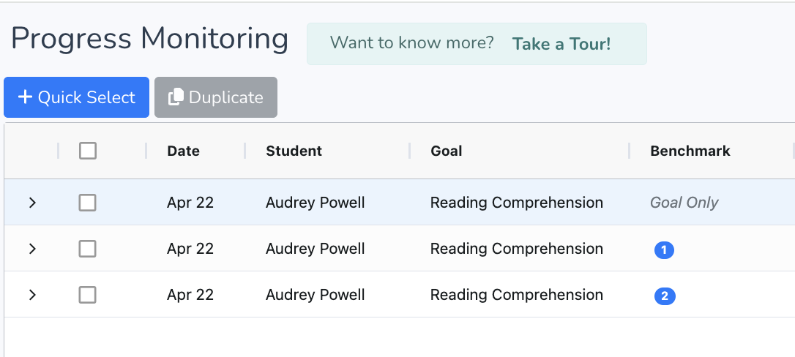Sort by the Student column header
The image size is (795, 357).
click(x=294, y=151)
